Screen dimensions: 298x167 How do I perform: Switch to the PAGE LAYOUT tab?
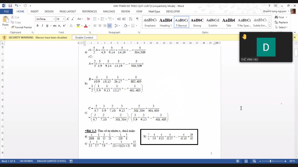pos(68,11)
